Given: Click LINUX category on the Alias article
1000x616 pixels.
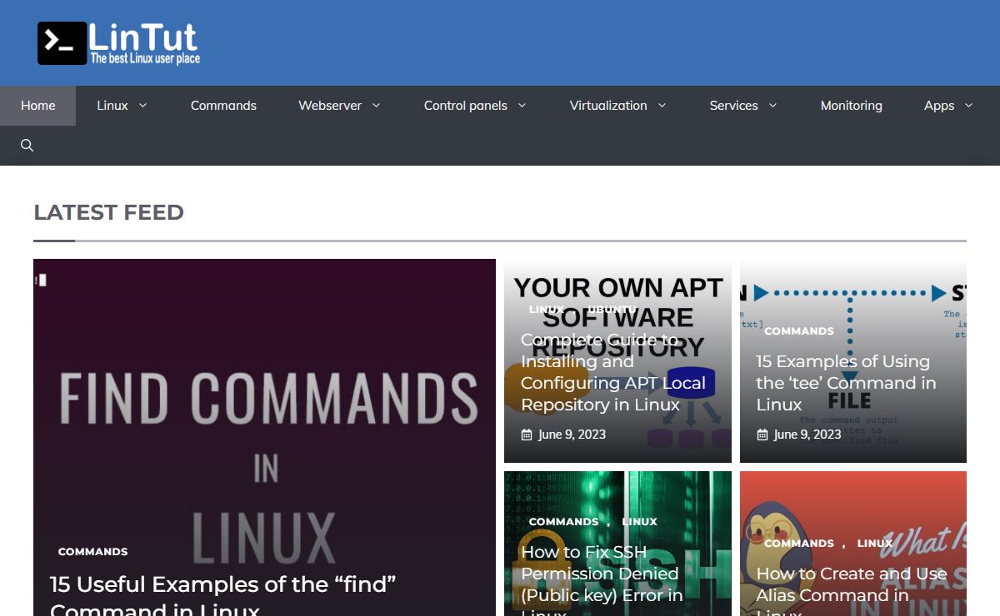Looking at the screenshot, I should pyautogui.click(x=875, y=544).
